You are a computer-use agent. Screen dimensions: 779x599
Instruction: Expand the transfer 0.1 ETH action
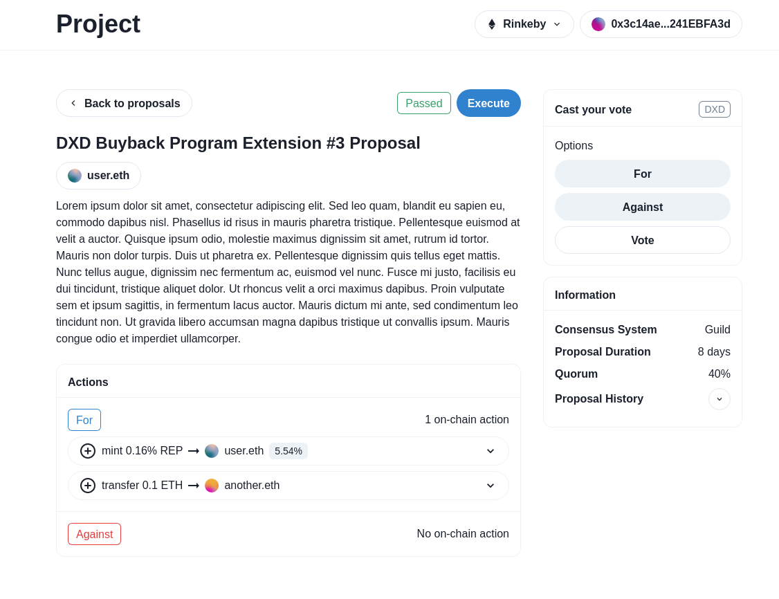tap(491, 486)
